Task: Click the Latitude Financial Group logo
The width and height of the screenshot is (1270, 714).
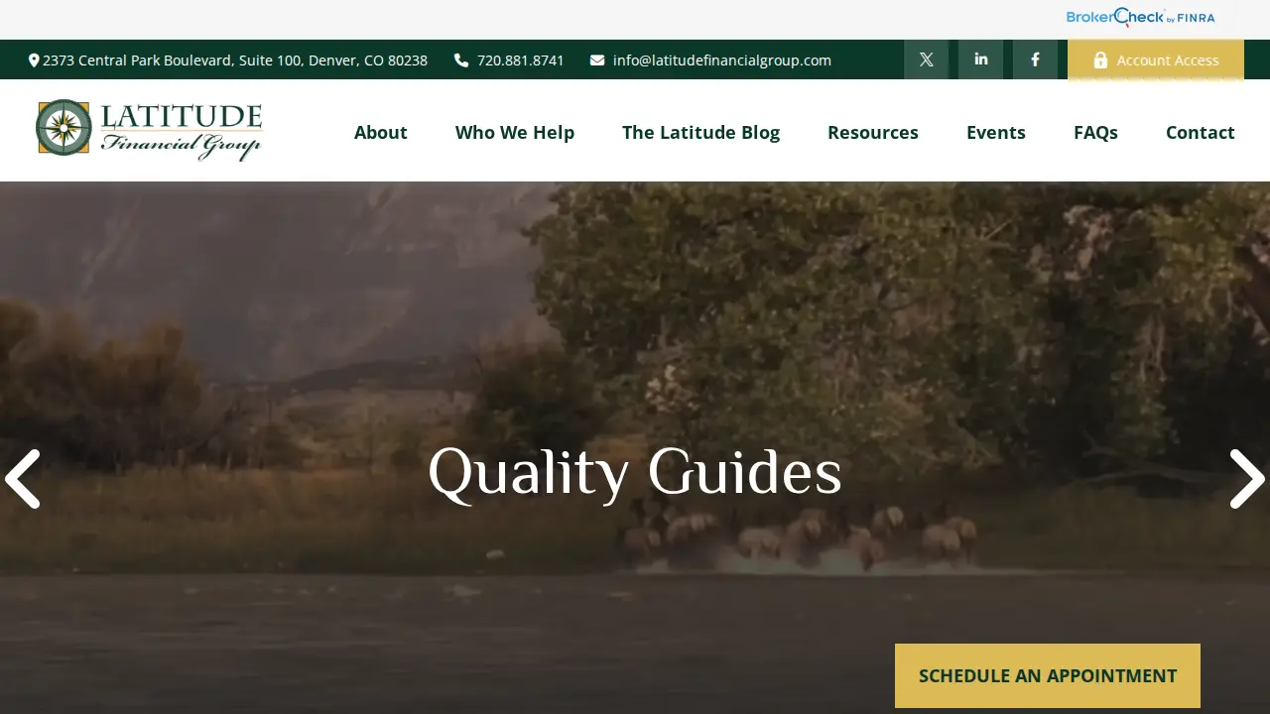Action: coord(149,130)
